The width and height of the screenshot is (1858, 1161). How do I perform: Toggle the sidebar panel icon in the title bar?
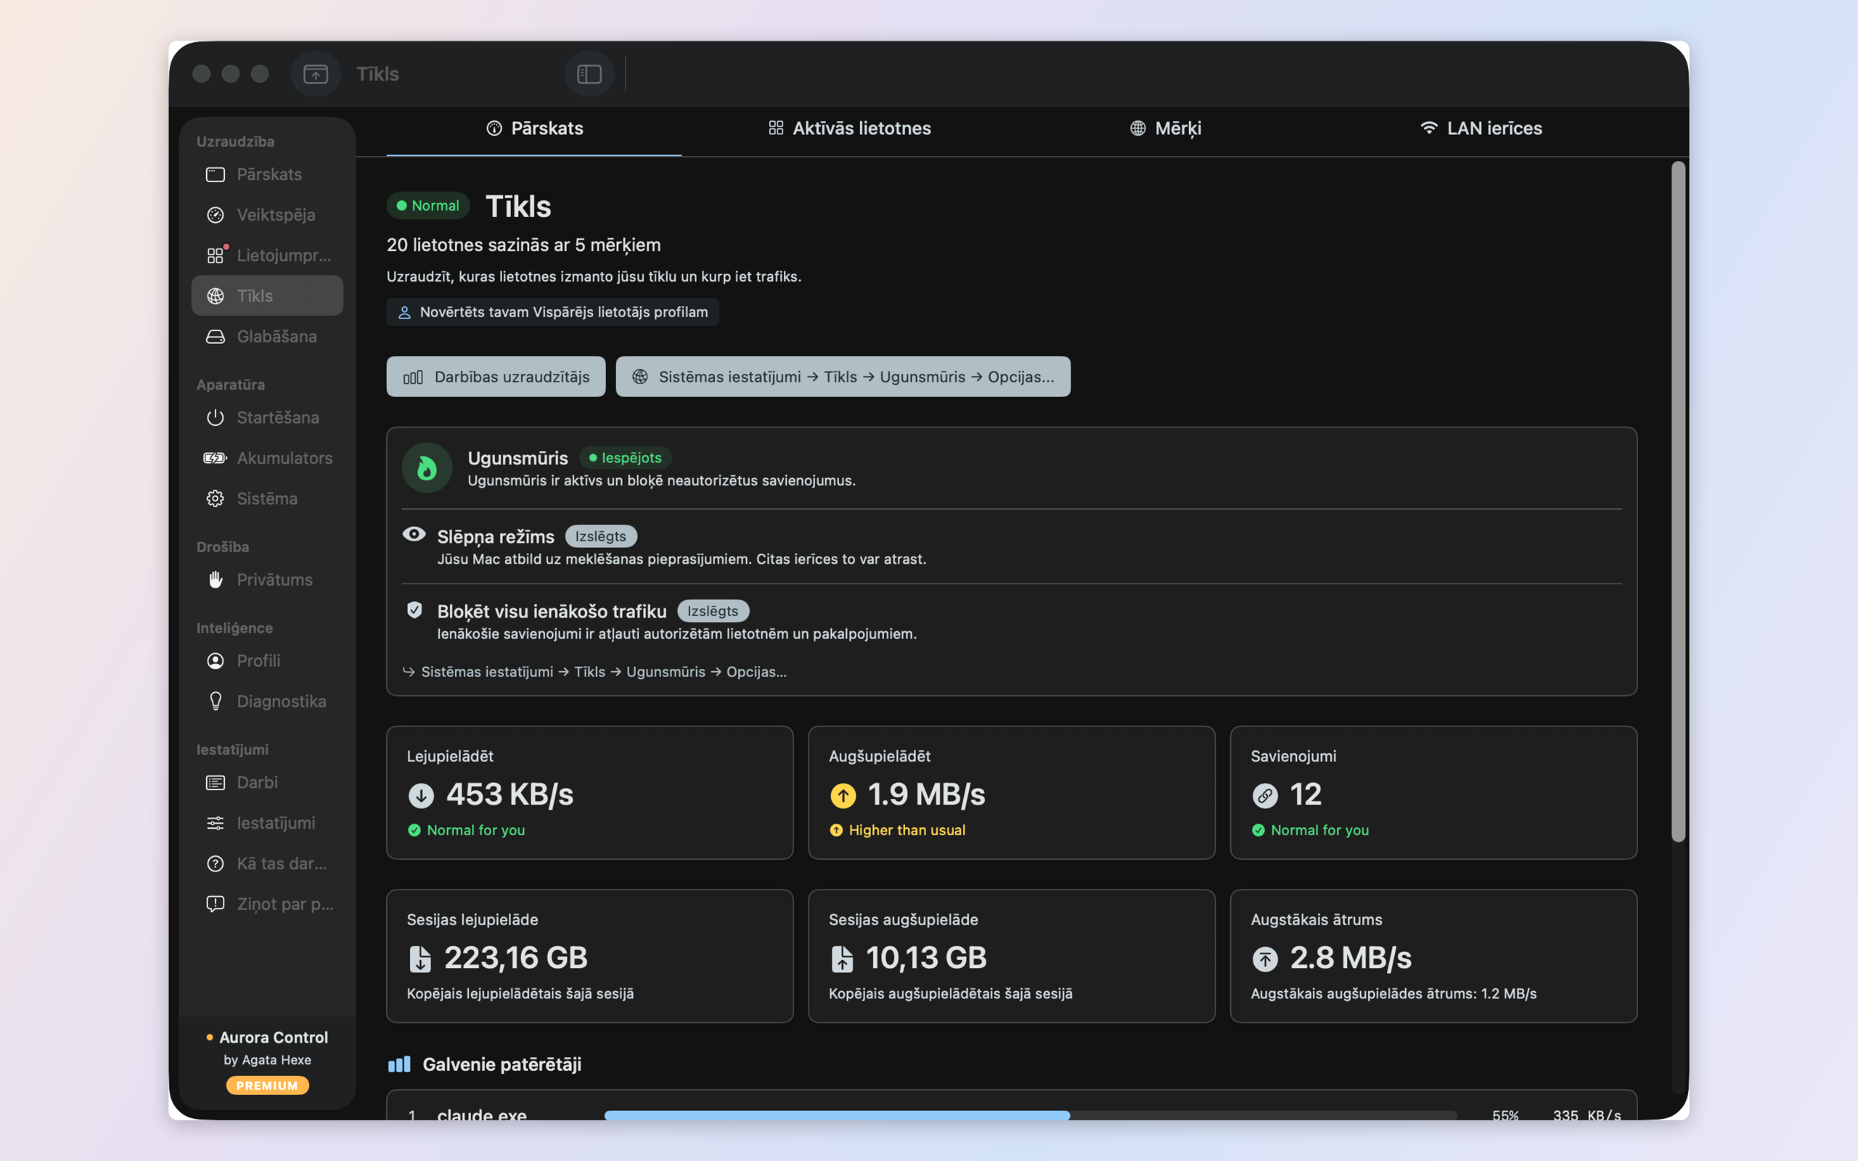point(589,74)
